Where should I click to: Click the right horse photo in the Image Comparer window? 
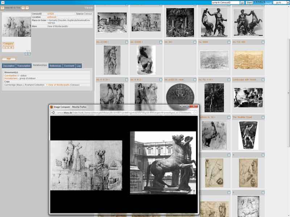[163, 163]
